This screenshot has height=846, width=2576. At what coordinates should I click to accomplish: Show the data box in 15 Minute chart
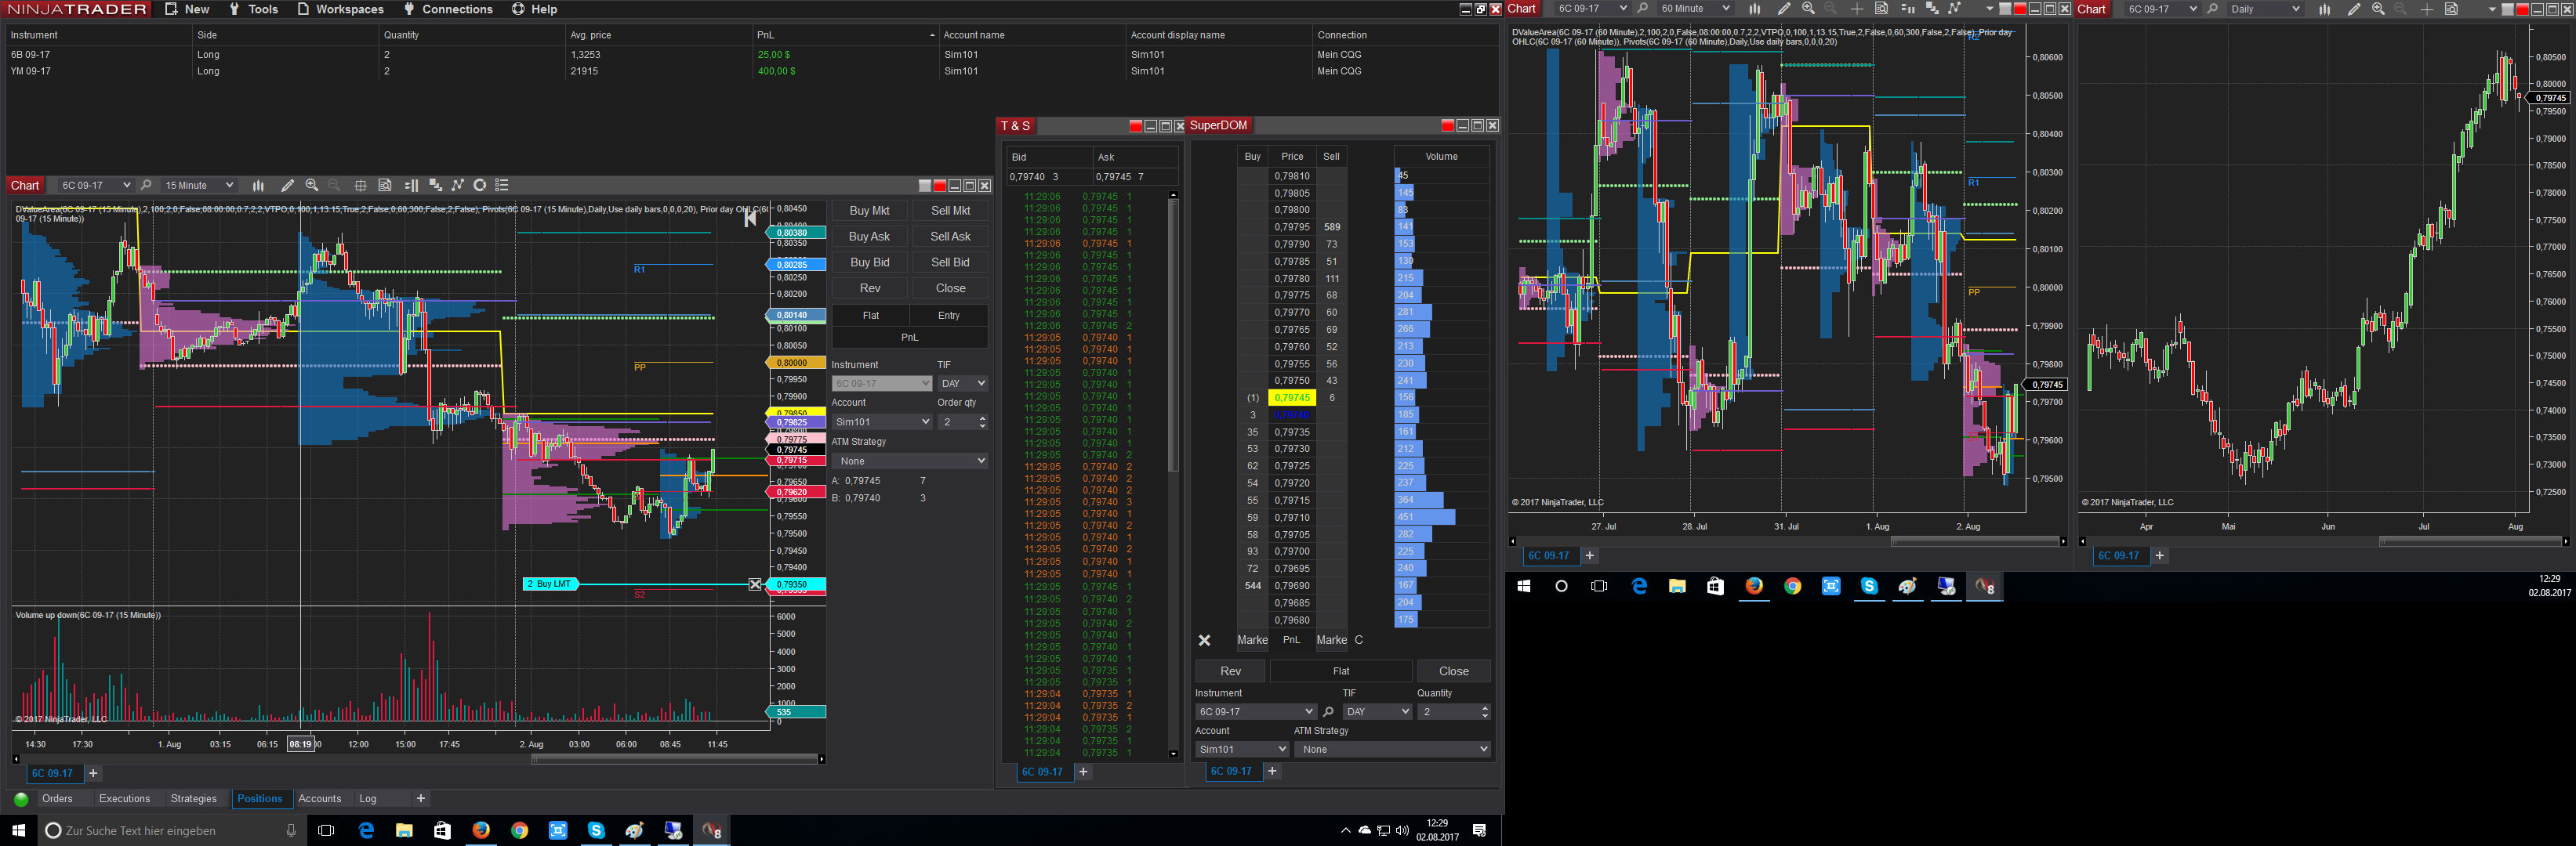click(385, 186)
